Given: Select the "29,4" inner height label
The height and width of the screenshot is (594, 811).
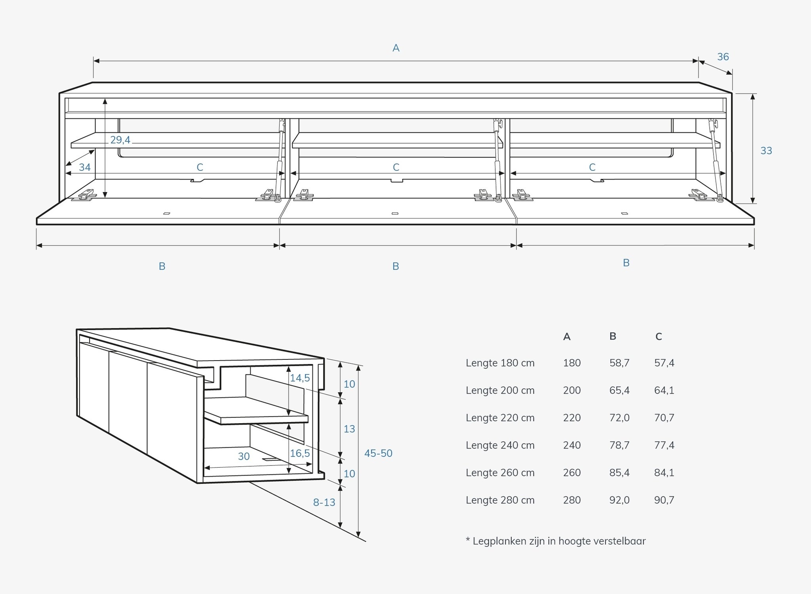Looking at the screenshot, I should pyautogui.click(x=120, y=139).
